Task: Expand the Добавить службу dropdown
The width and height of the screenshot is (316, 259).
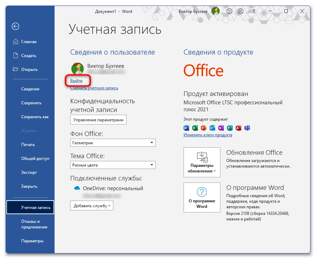Action: (x=91, y=205)
